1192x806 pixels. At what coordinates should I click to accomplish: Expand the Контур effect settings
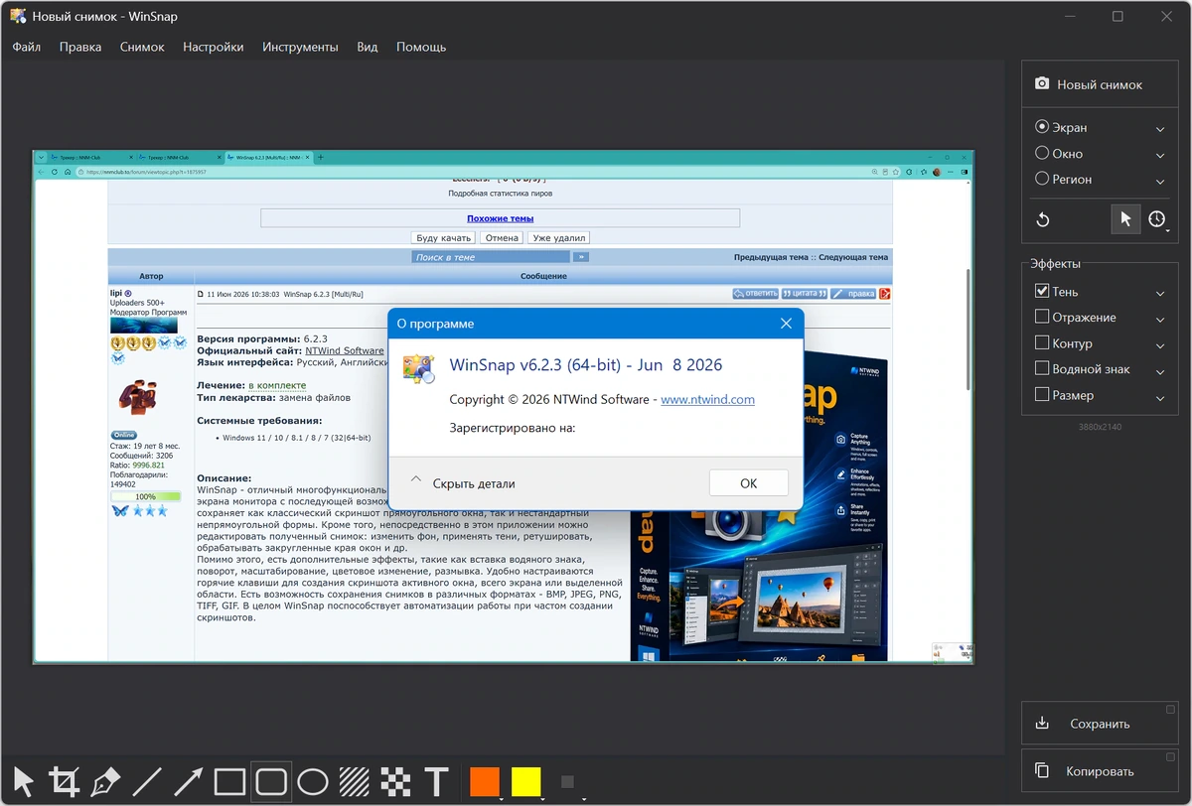click(1160, 345)
